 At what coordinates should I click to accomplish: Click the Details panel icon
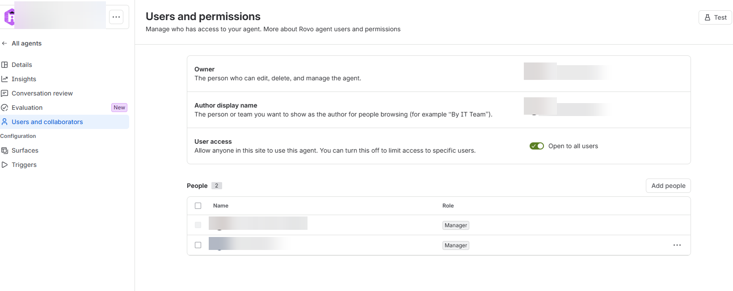pyautogui.click(x=4, y=65)
